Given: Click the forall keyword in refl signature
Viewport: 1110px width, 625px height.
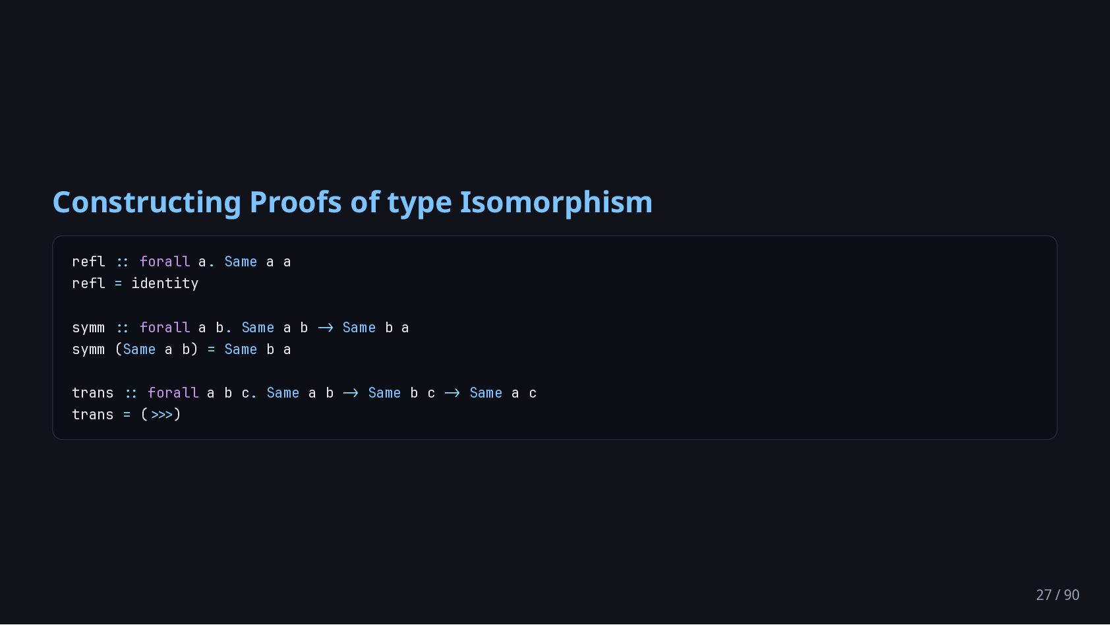Looking at the screenshot, I should 165,262.
